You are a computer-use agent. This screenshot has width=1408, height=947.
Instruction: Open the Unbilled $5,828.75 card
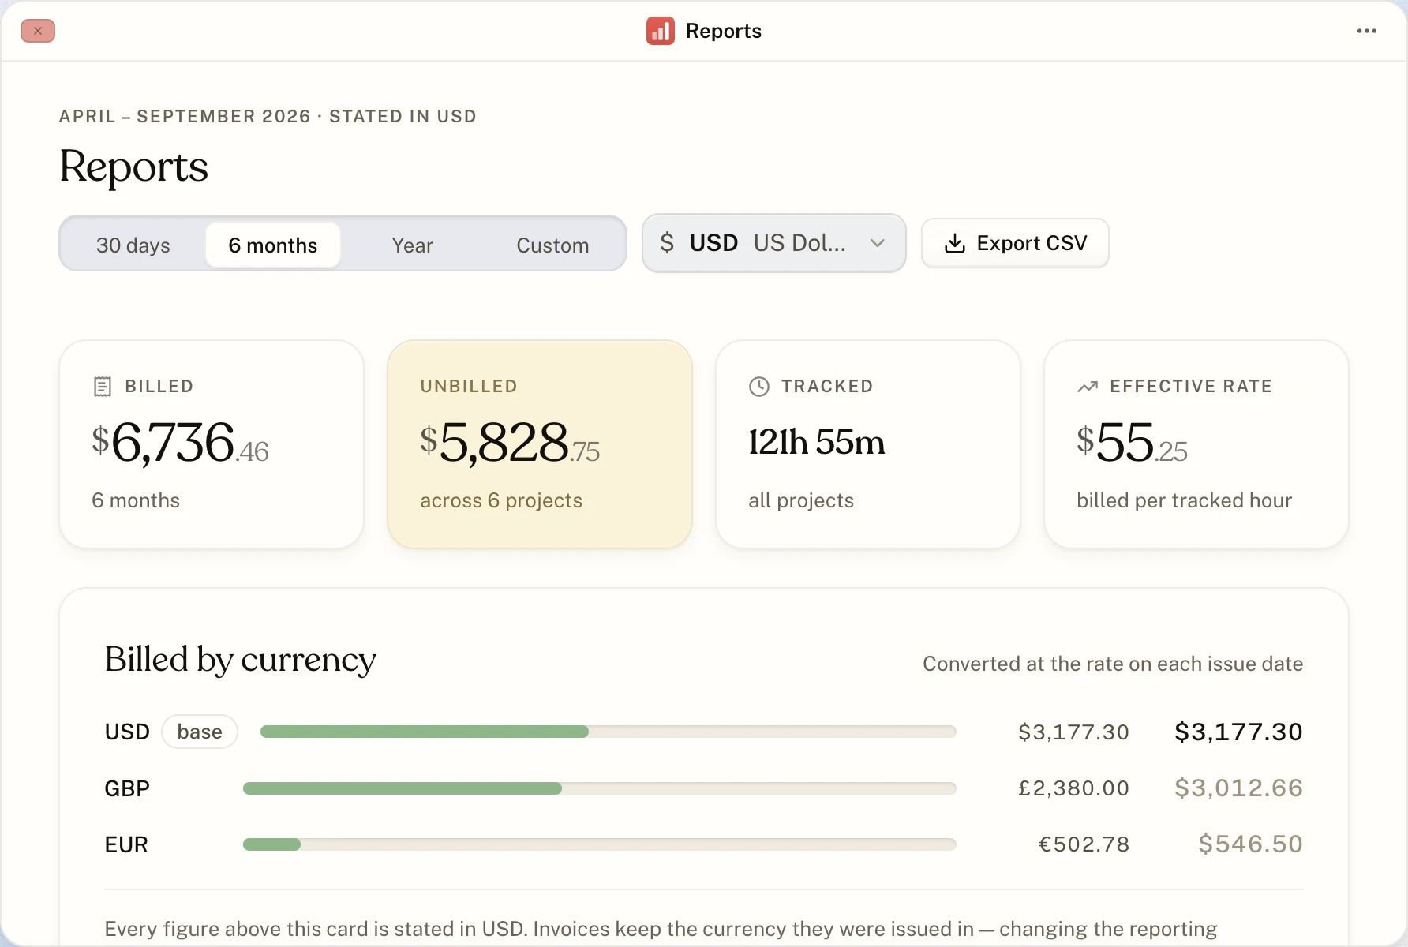coord(540,444)
